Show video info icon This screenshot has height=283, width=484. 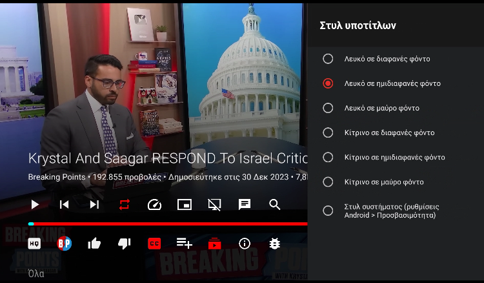coord(245,244)
